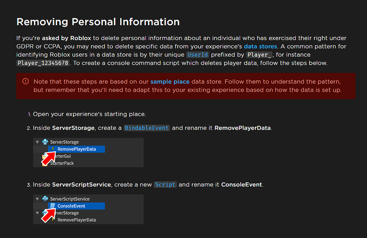Collapse the ServerScriptService tree node

click(x=37, y=199)
